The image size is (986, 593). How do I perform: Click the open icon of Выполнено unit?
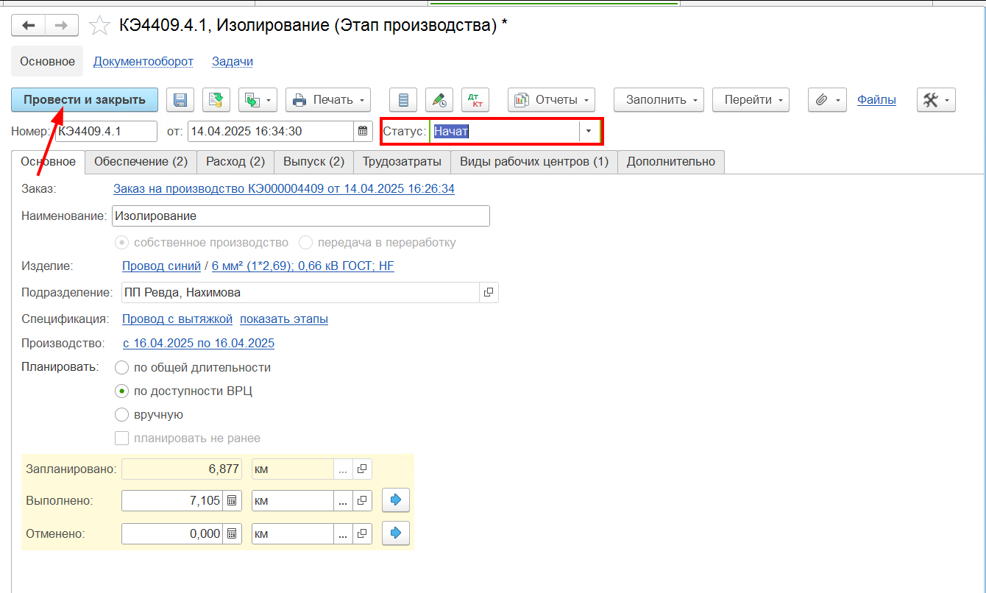(362, 501)
